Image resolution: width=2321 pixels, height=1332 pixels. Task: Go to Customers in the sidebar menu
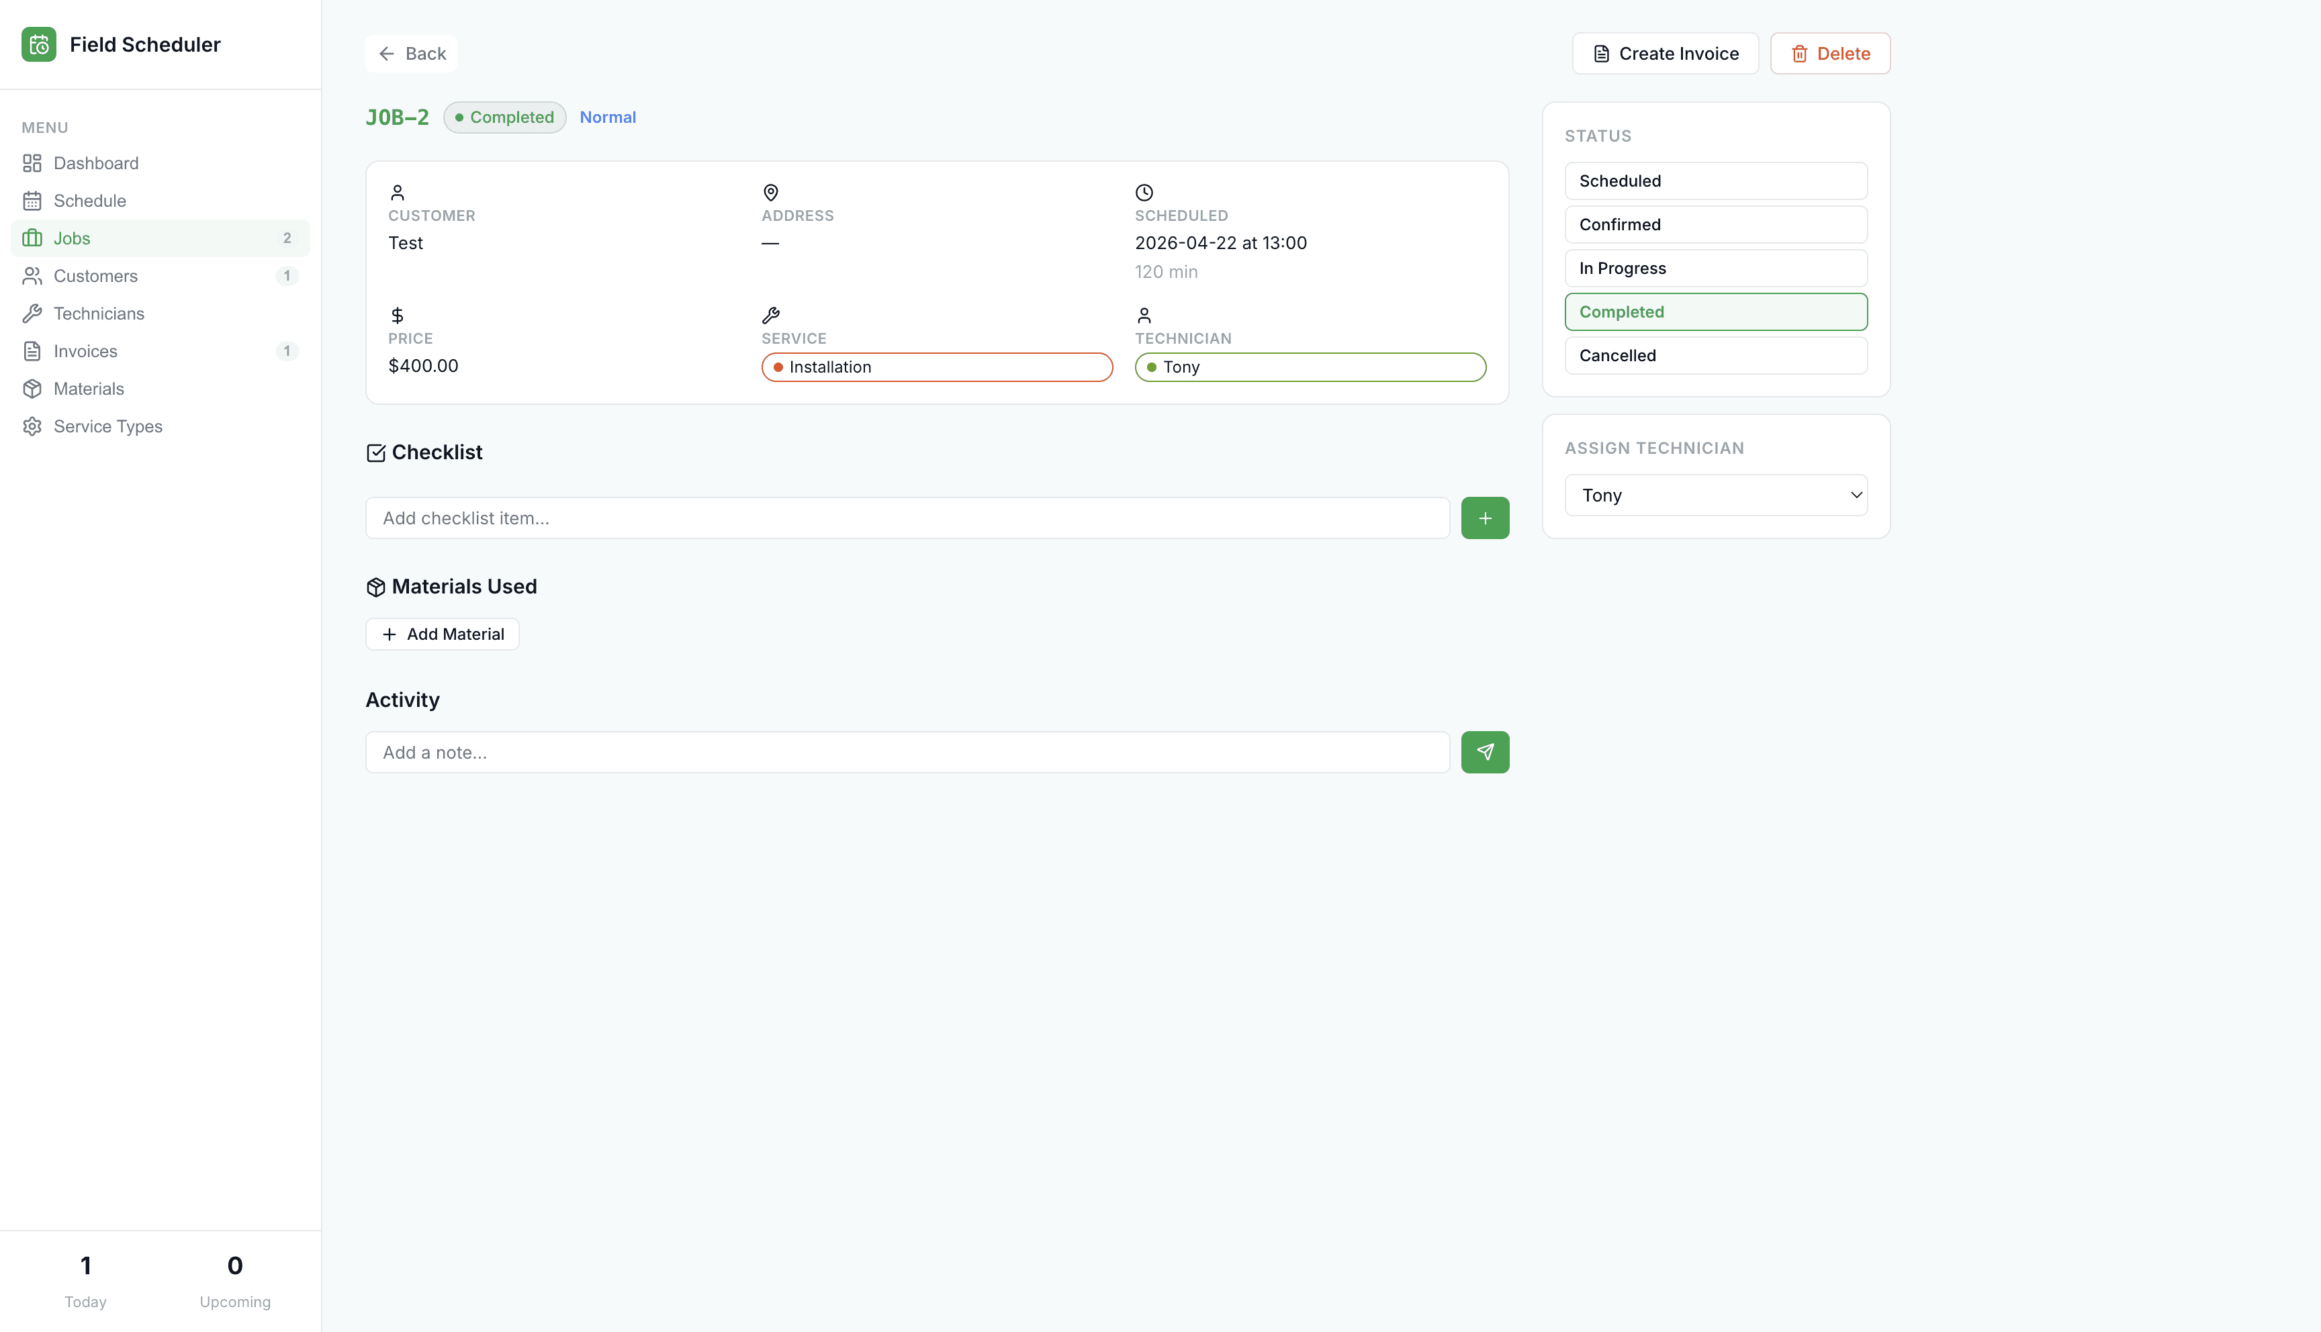point(94,277)
